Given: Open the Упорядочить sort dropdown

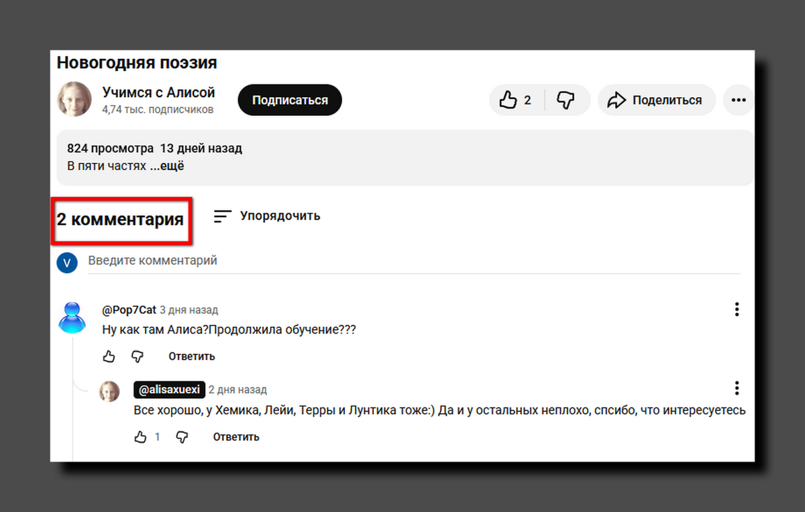Looking at the screenshot, I should [267, 216].
